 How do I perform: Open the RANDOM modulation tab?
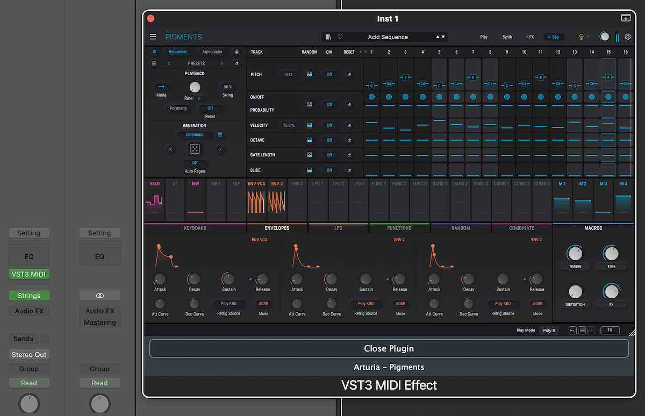461,228
